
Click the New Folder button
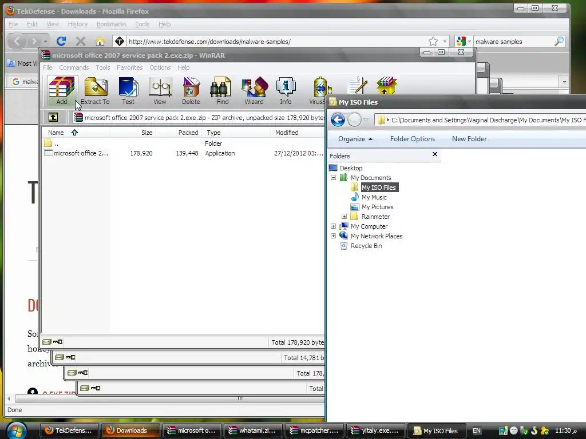(469, 139)
